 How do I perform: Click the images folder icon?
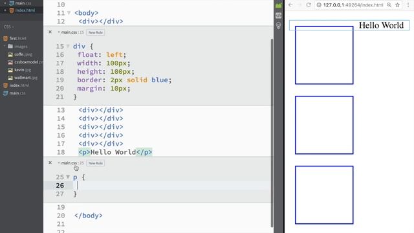(10, 46)
